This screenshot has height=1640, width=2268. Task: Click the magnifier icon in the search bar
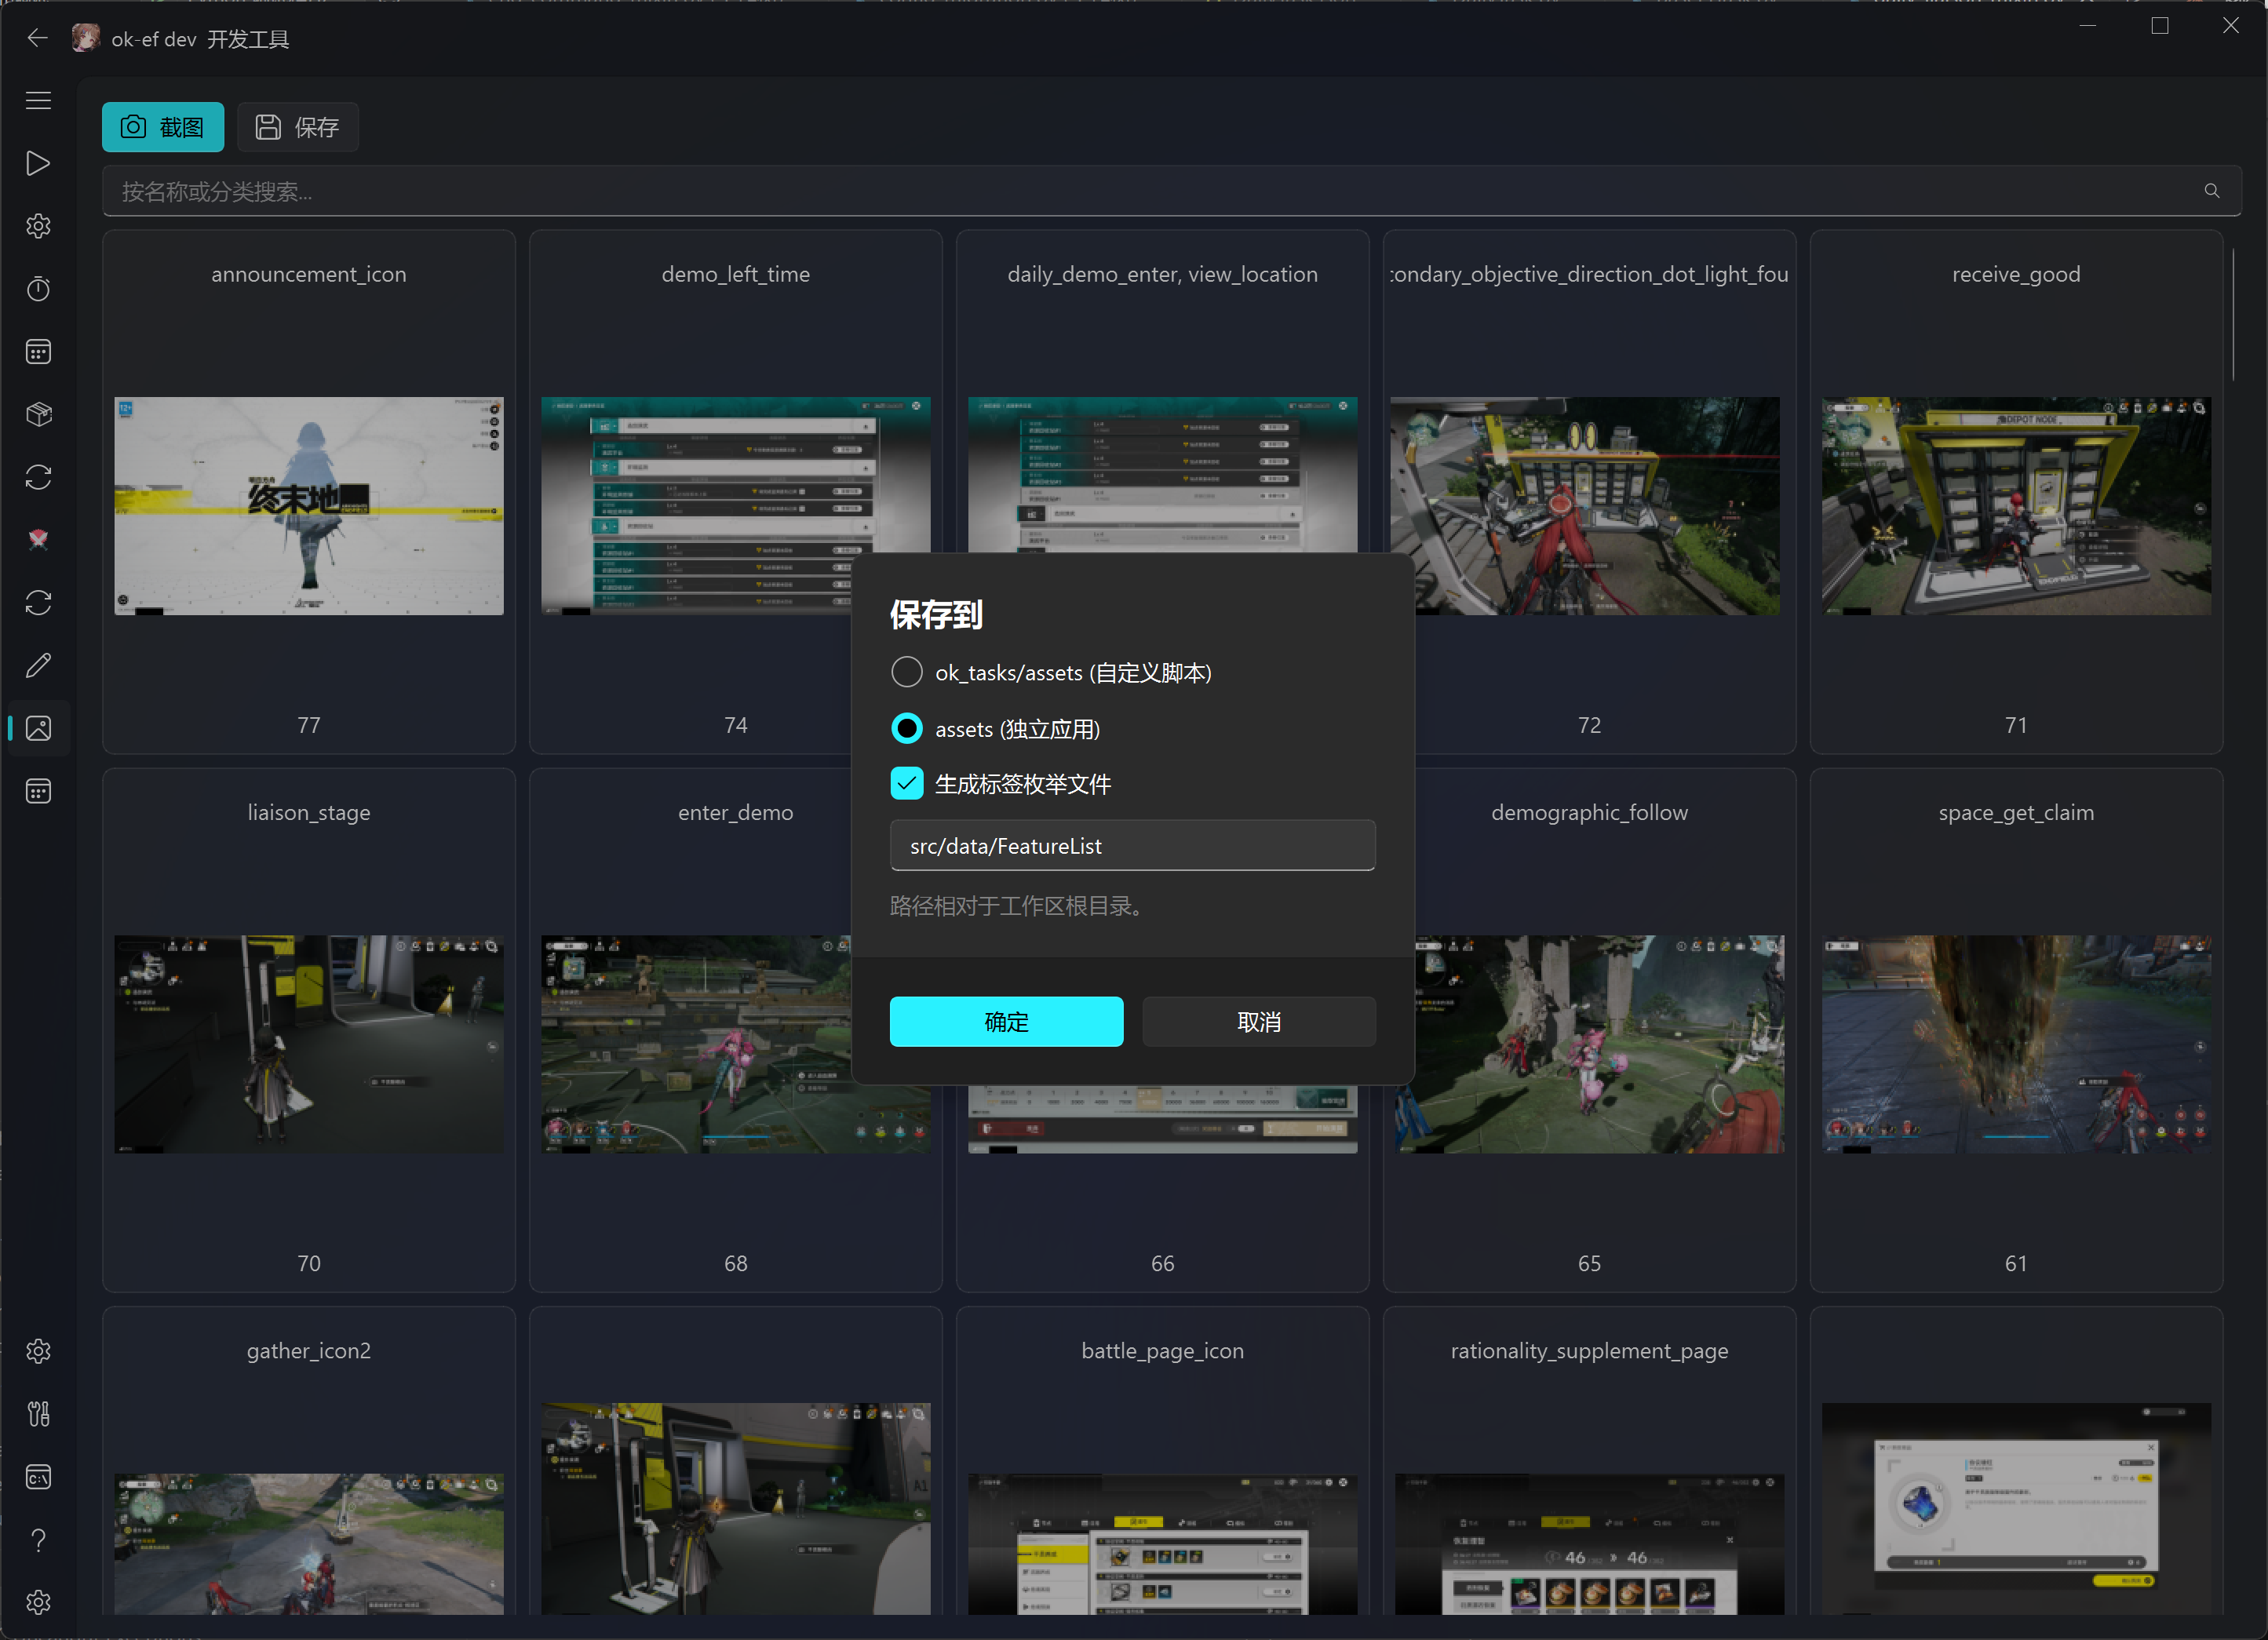tap(2211, 191)
